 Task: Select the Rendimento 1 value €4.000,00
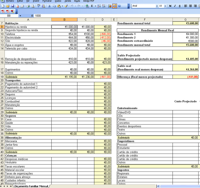coord(185,34)
